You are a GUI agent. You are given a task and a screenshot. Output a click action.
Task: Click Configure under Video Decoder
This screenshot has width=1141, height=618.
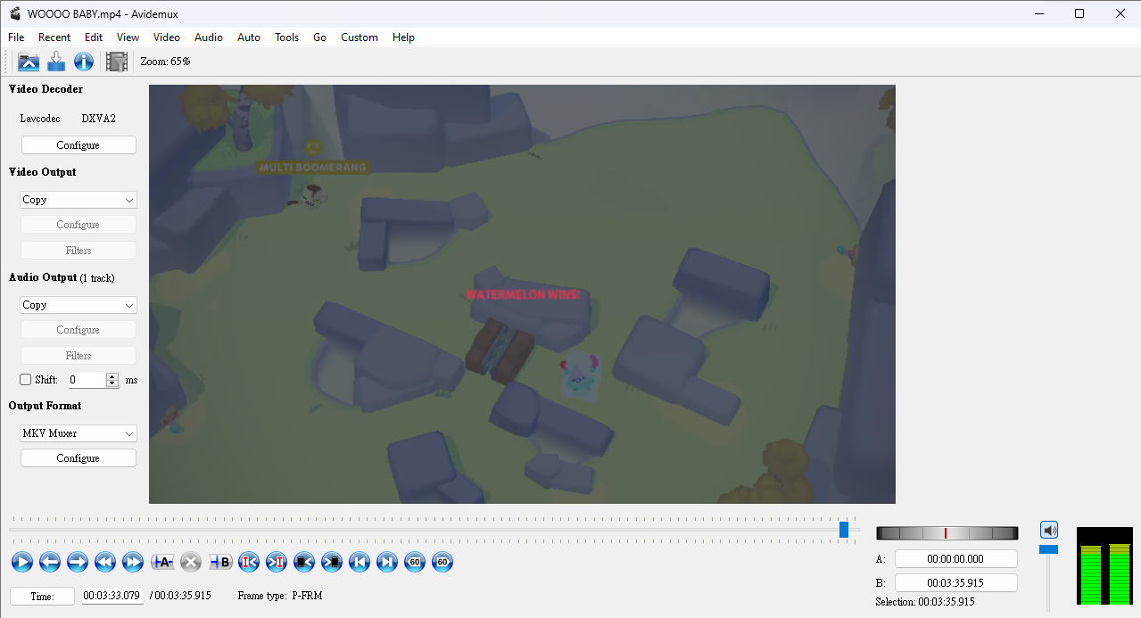[79, 145]
